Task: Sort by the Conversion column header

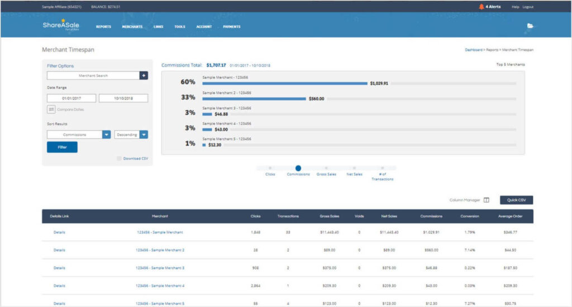Action: [x=469, y=216]
